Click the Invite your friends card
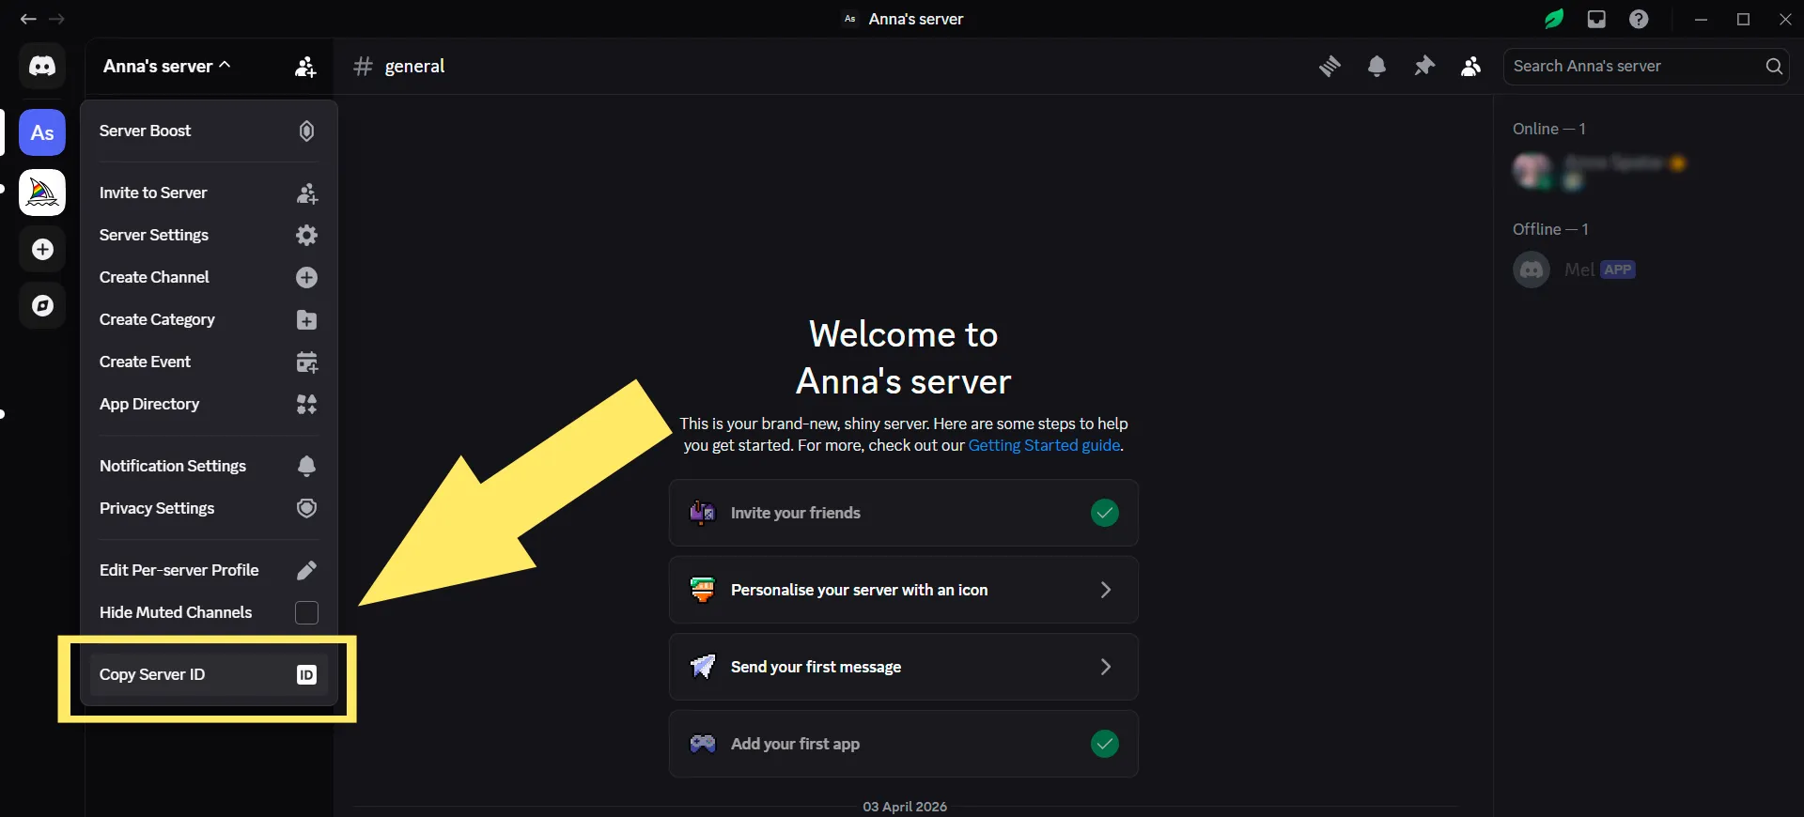 (x=904, y=513)
